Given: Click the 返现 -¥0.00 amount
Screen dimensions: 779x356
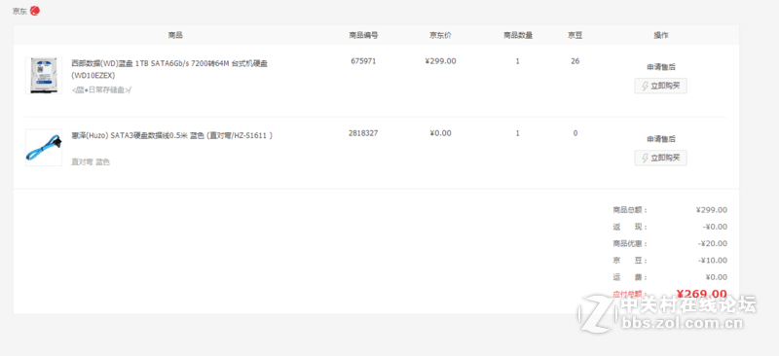Looking at the screenshot, I should click(715, 227).
